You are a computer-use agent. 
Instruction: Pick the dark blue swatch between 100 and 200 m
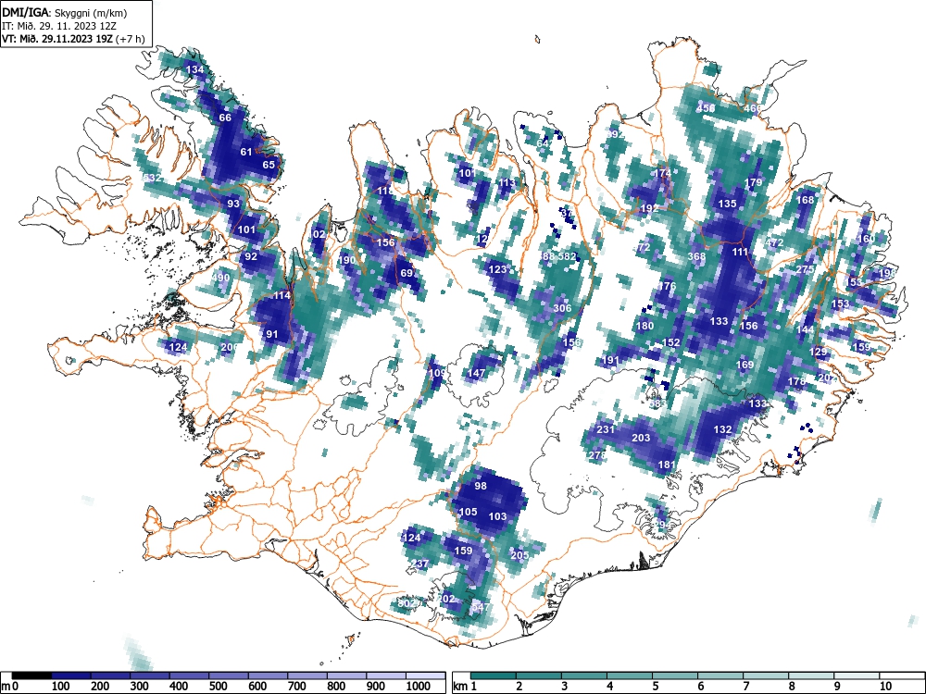coord(71,675)
